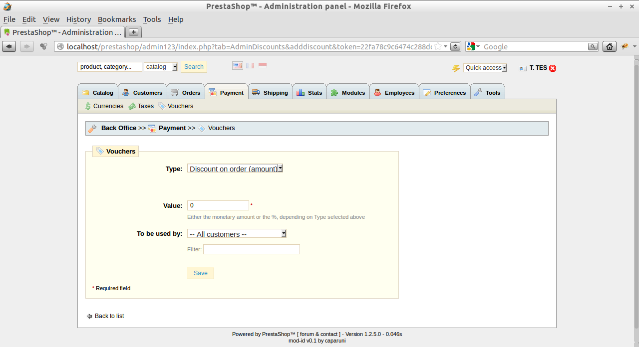Click into the customer Filter input field
Screen dimensions: 639x347
[252, 249]
